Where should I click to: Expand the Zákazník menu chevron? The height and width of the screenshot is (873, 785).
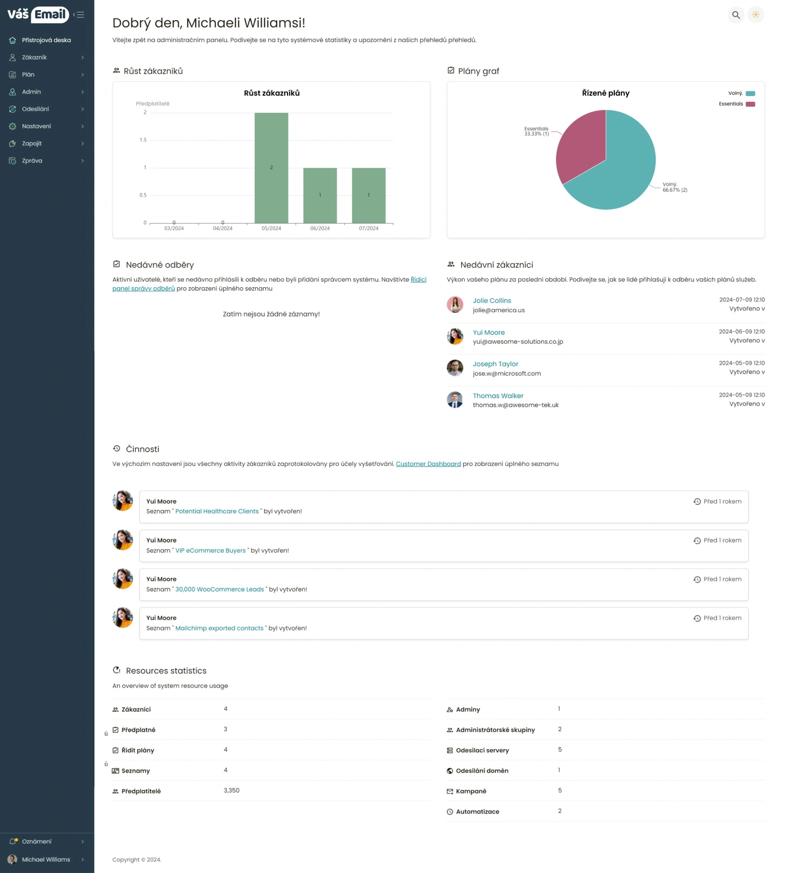pyautogui.click(x=82, y=57)
